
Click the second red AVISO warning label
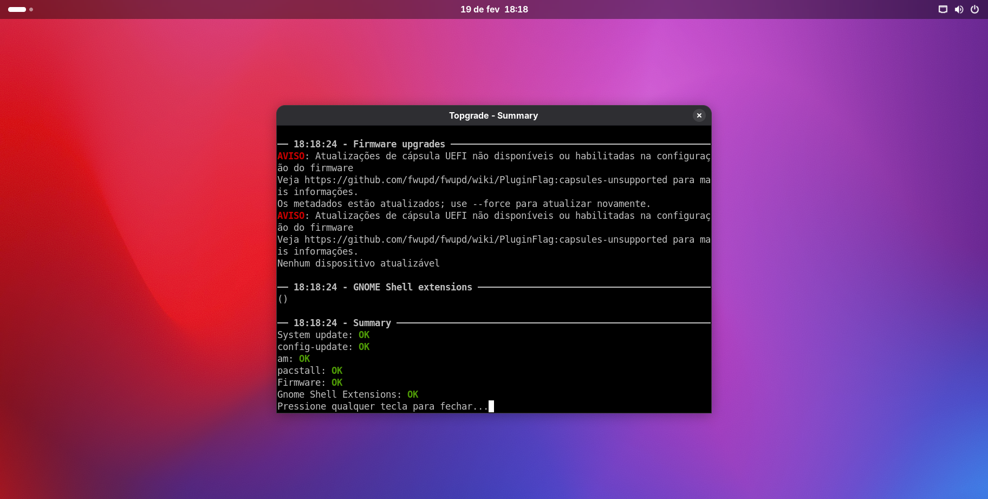(x=291, y=216)
